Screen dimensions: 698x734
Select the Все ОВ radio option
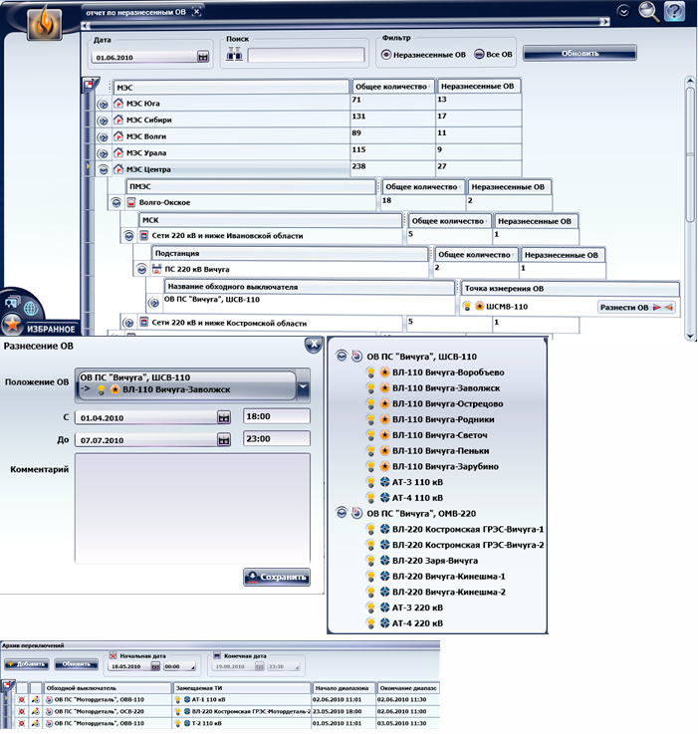480,54
